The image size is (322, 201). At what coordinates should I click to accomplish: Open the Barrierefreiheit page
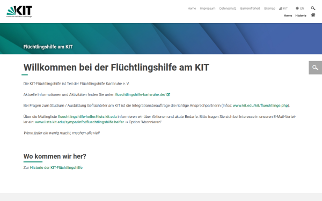250,9
